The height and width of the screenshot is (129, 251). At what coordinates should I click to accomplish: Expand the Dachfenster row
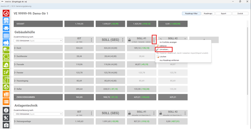(15, 56)
